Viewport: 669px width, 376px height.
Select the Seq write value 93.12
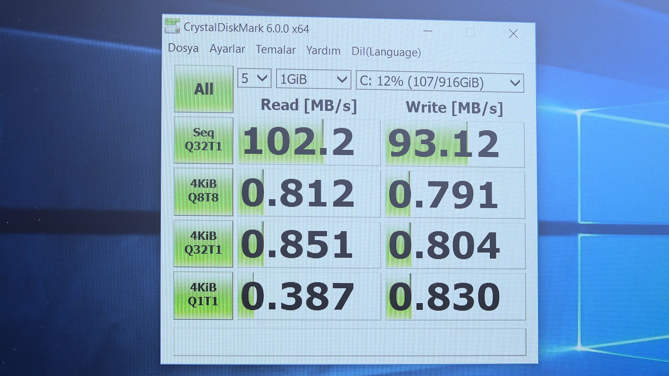(x=455, y=144)
